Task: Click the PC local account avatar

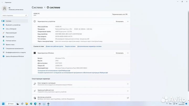Action: (x=4, y=9)
